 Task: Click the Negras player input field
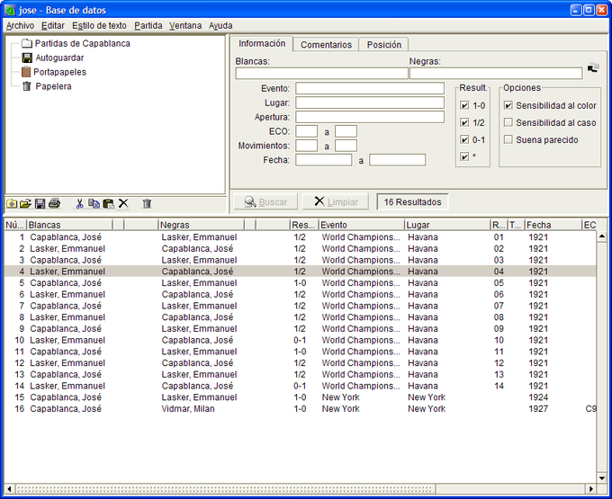click(496, 73)
